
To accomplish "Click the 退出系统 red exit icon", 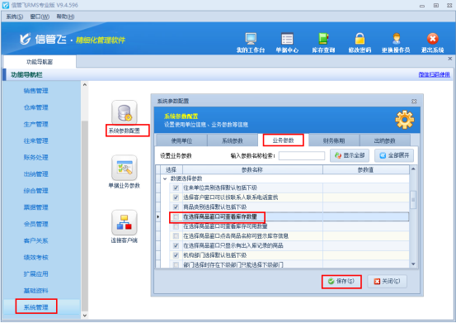I will tap(432, 39).
